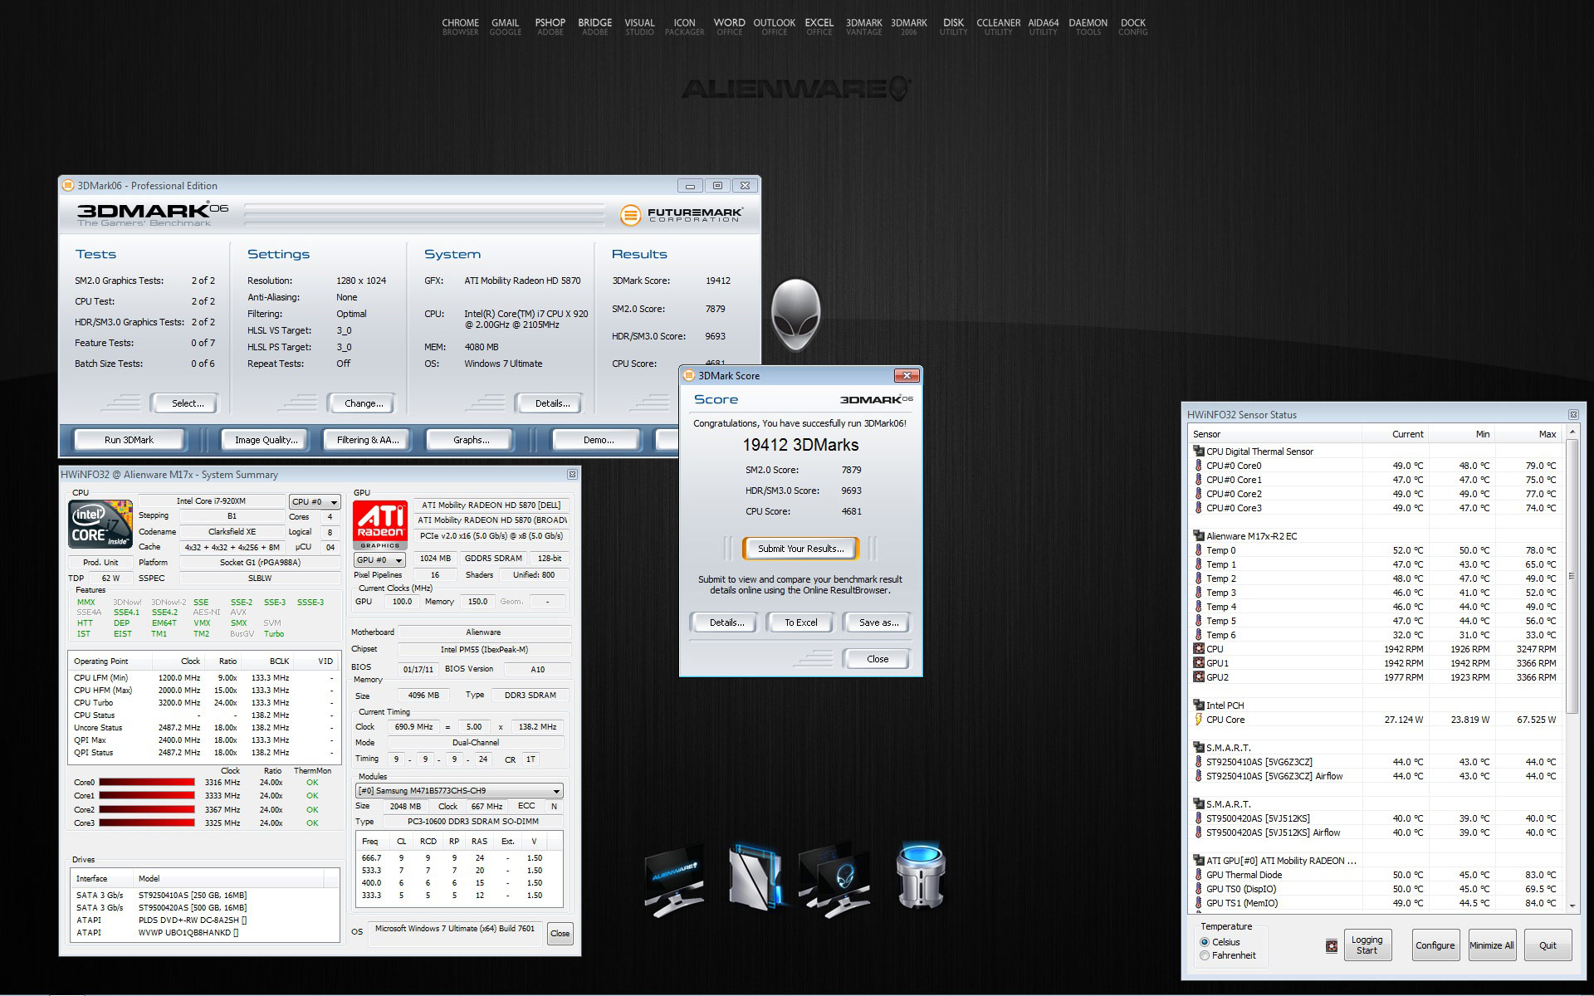Launch Excel Office shortcut

click(819, 27)
